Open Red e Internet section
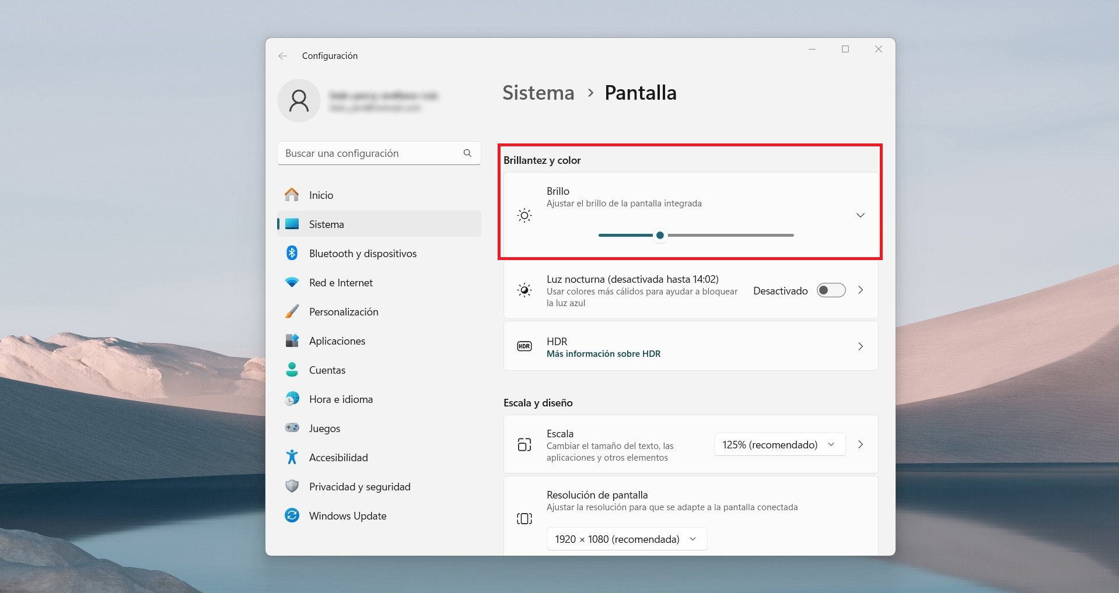This screenshot has height=593, width=1119. click(379, 282)
